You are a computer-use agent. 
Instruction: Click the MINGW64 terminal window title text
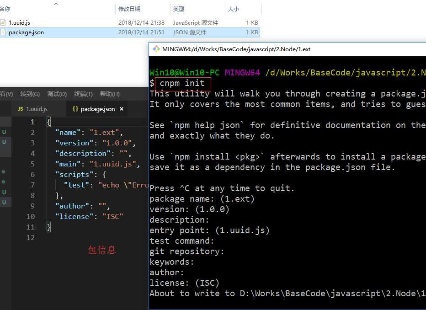236,49
